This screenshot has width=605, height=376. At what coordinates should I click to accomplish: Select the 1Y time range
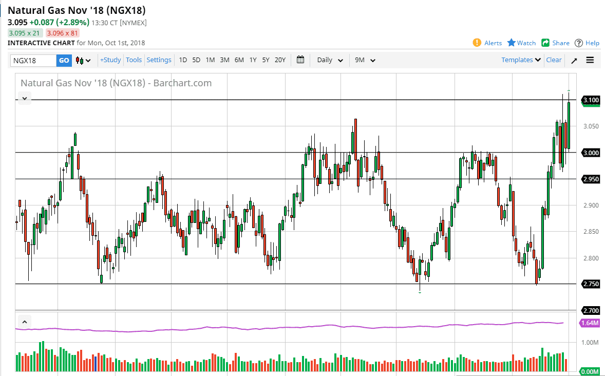click(x=253, y=60)
